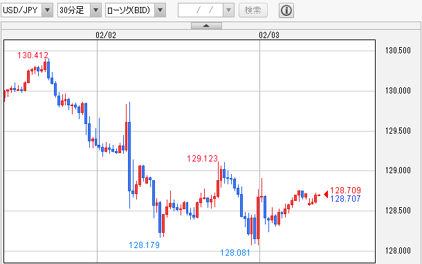
Task: Click the 検索 search button
Action: 253,10
